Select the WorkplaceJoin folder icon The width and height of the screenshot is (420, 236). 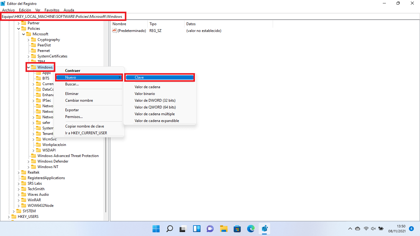38,145
